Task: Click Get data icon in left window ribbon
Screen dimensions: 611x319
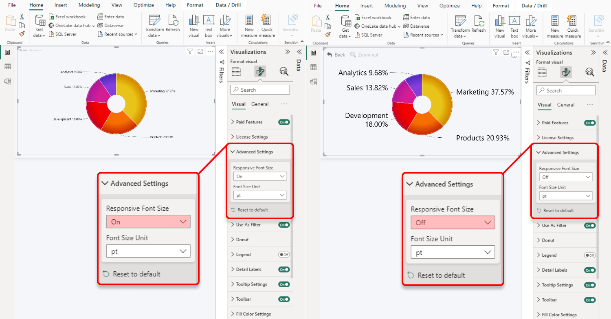Action: (40, 26)
